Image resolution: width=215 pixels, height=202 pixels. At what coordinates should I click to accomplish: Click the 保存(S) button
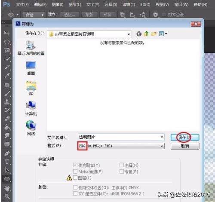(x=185, y=137)
